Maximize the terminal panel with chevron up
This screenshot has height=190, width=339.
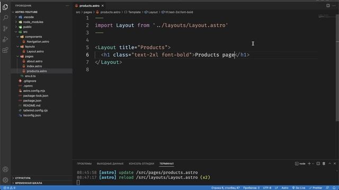tap(329, 164)
